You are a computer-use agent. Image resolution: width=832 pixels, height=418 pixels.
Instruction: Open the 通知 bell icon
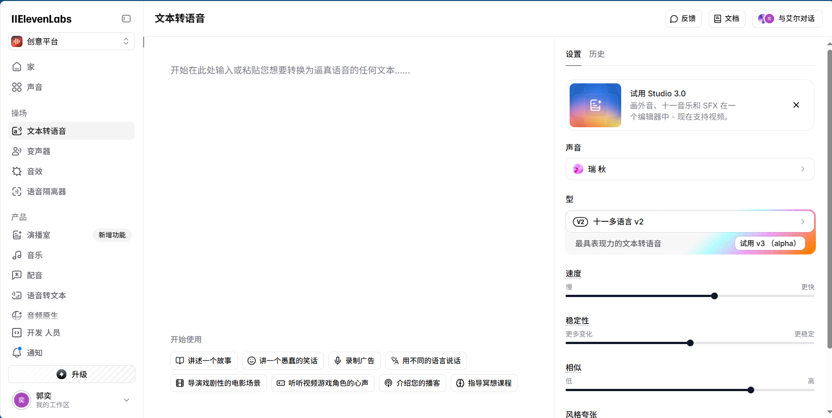coord(17,353)
